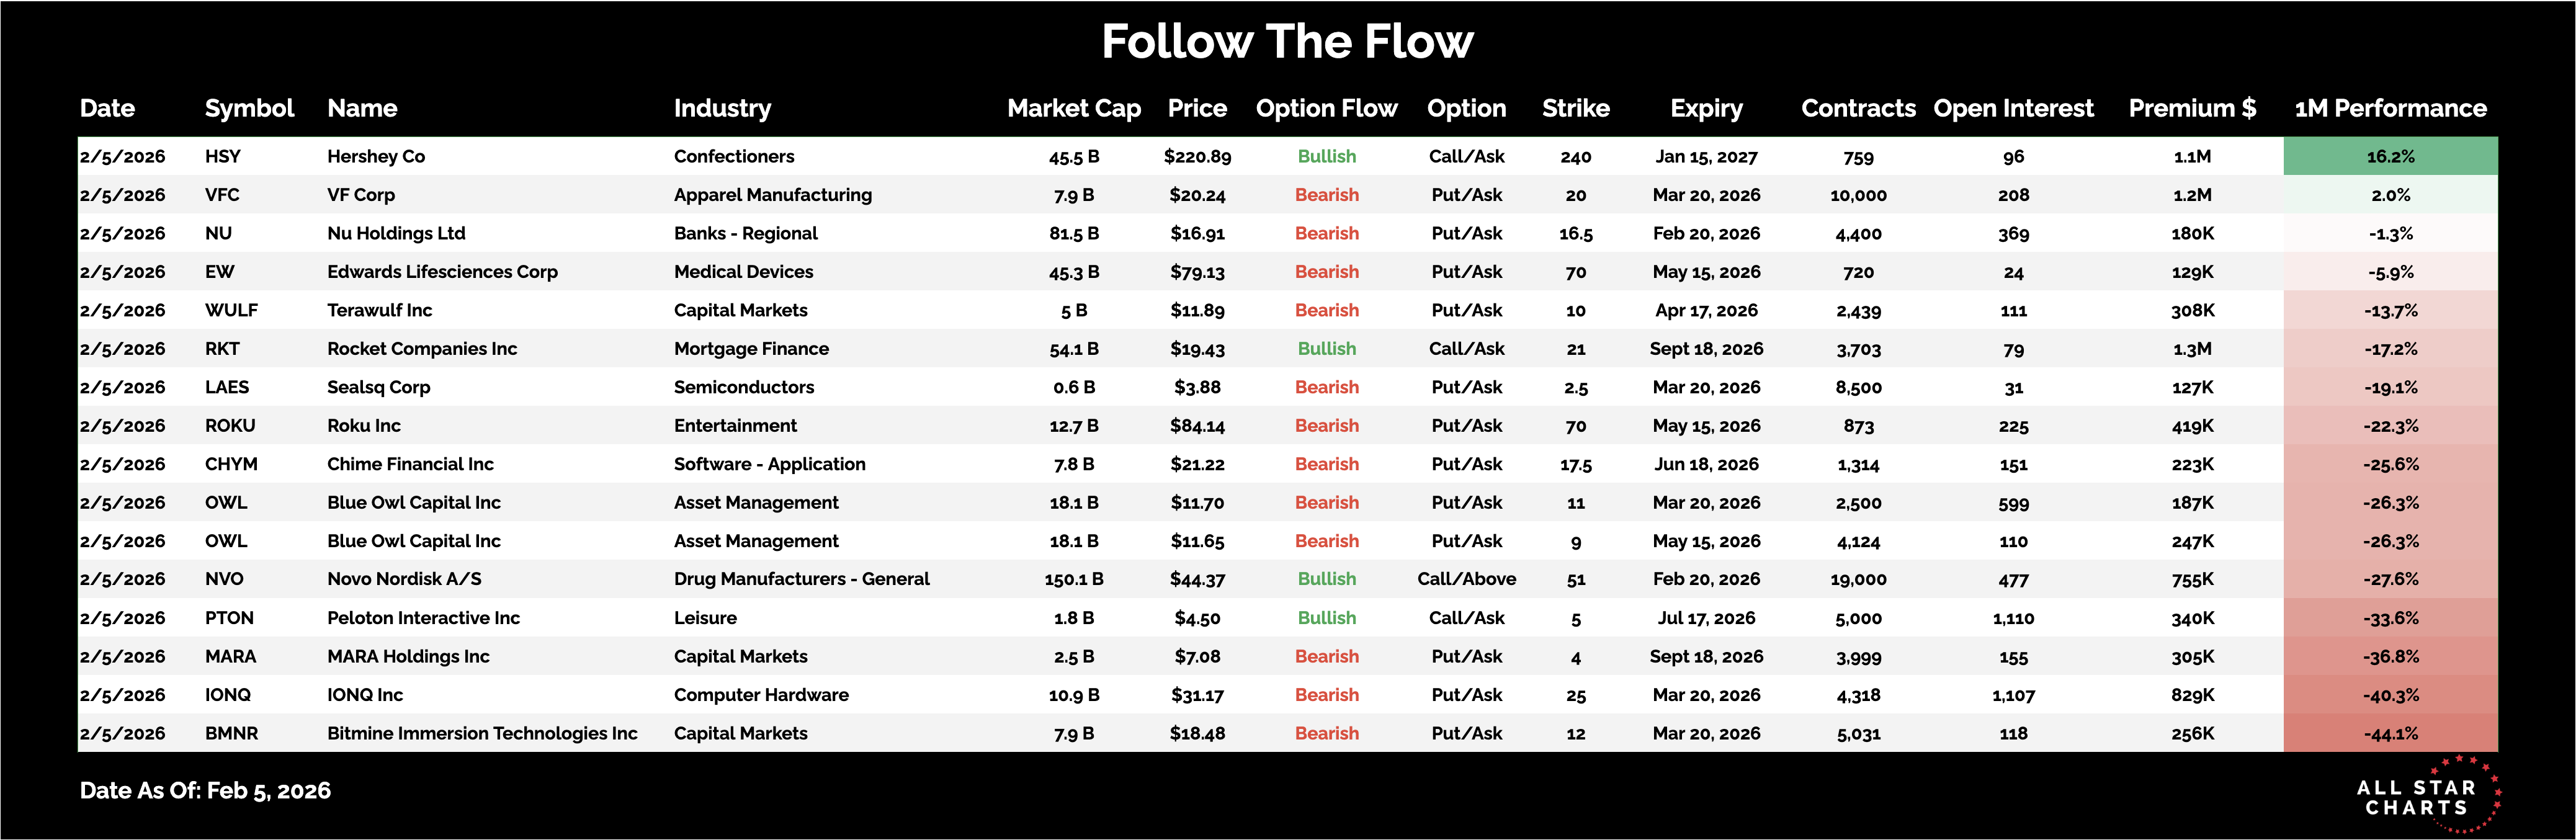Click Hershey Co's green 16.2% performance cell

pos(2390,157)
